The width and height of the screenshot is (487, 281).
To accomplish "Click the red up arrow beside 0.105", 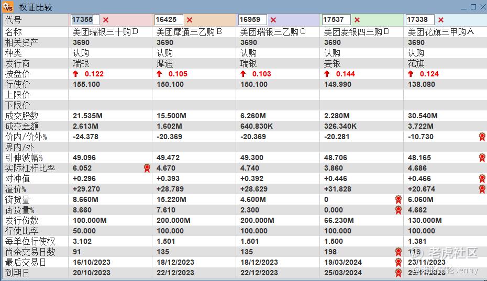I will [x=159, y=74].
